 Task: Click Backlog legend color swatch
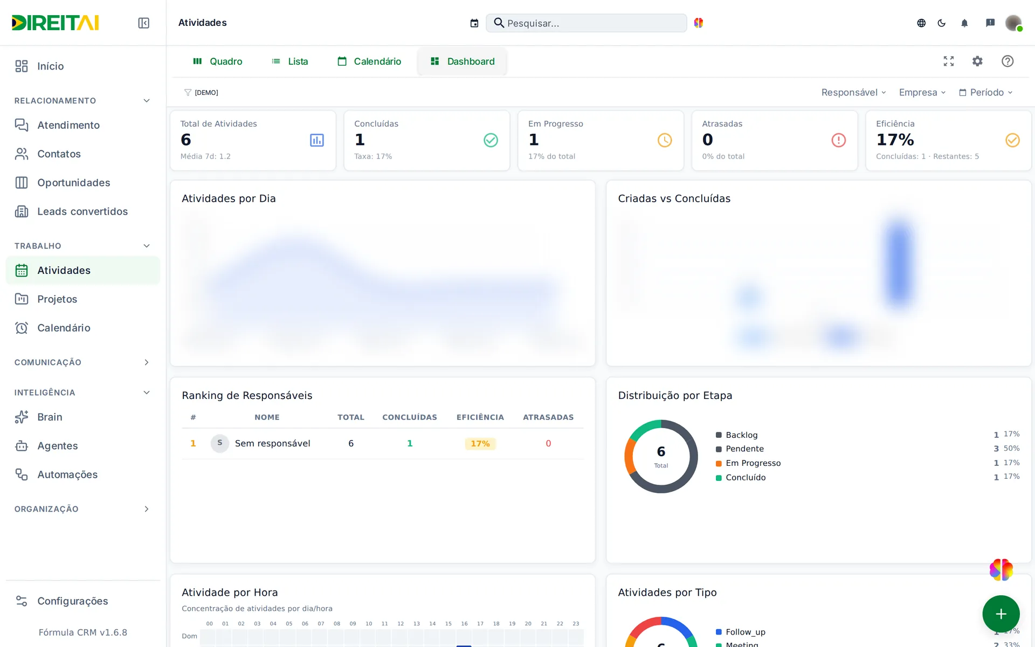click(719, 435)
